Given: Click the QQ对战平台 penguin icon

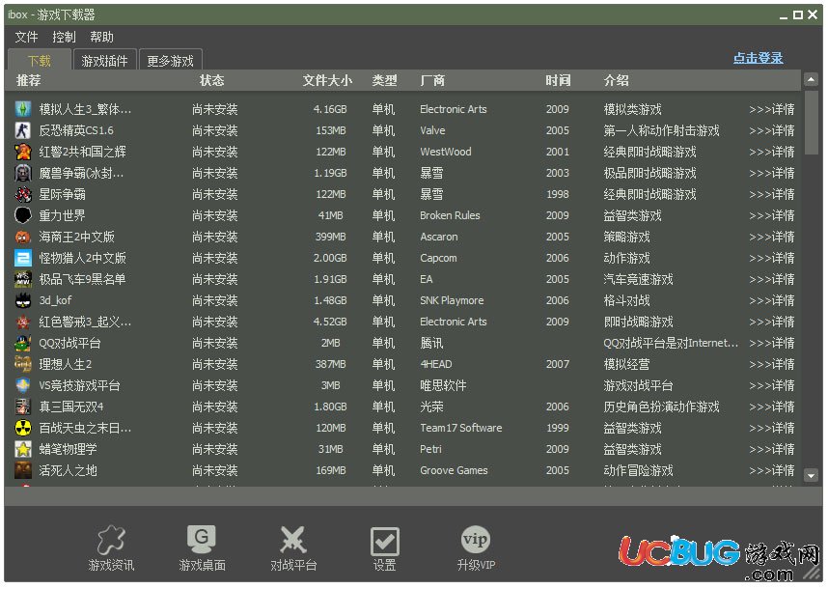Looking at the screenshot, I should 23,343.
